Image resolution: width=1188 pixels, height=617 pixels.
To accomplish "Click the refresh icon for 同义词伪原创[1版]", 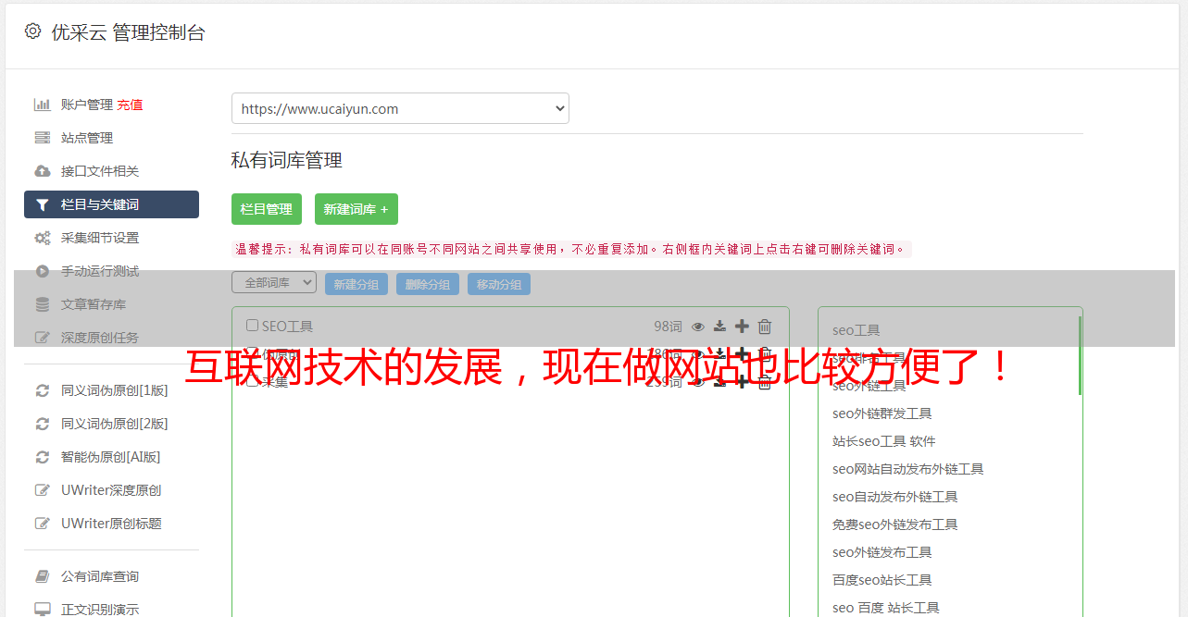I will click(x=43, y=390).
